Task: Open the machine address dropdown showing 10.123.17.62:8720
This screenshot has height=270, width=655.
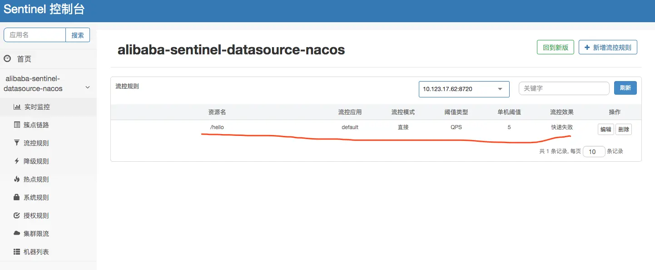Action: [464, 89]
